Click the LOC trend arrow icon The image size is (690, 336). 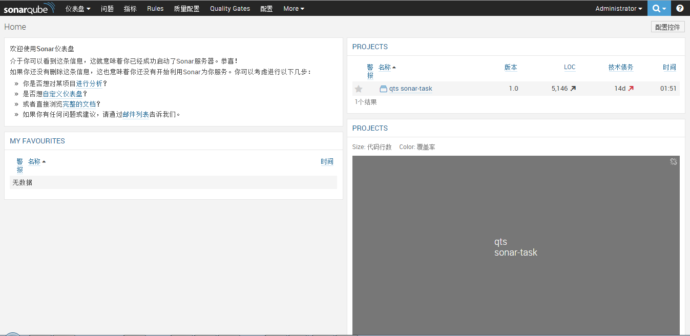tap(573, 89)
